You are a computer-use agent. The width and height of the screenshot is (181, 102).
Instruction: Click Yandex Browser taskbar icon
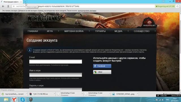coord(14,99)
